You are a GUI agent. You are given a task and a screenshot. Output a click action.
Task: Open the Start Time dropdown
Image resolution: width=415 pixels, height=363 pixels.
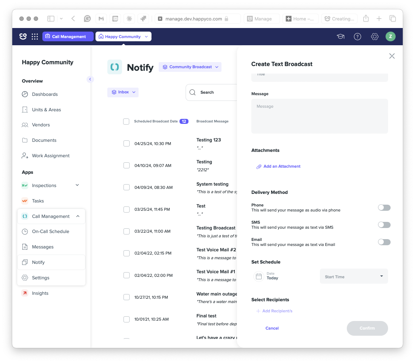tap(354, 276)
